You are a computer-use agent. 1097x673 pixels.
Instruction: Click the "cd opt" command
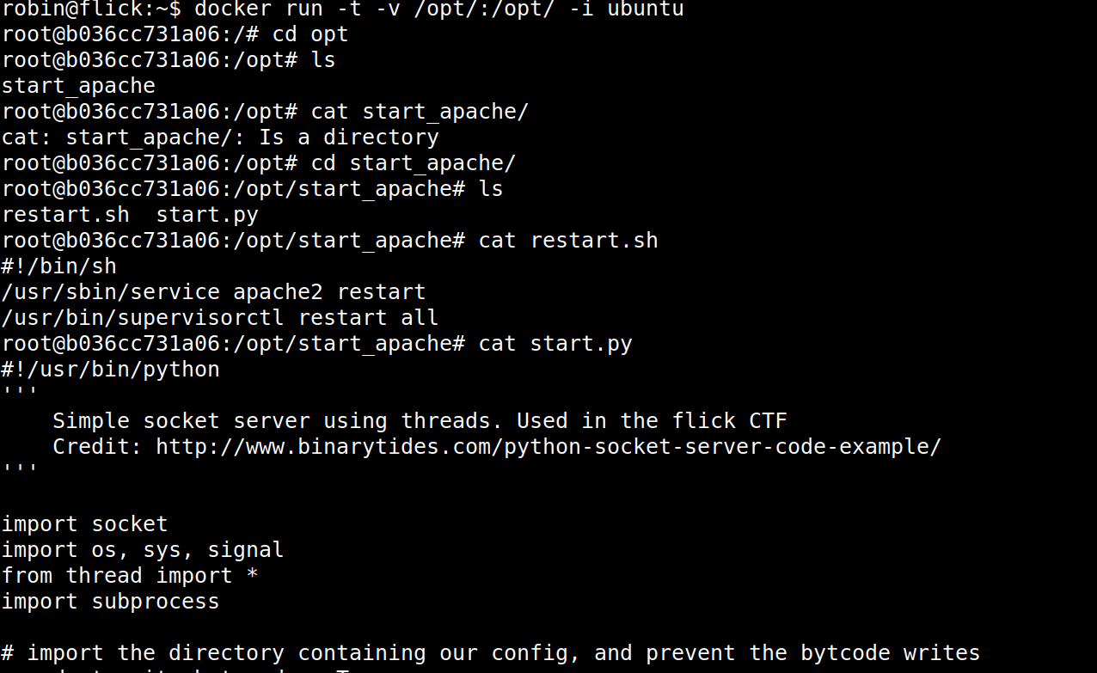click(310, 34)
